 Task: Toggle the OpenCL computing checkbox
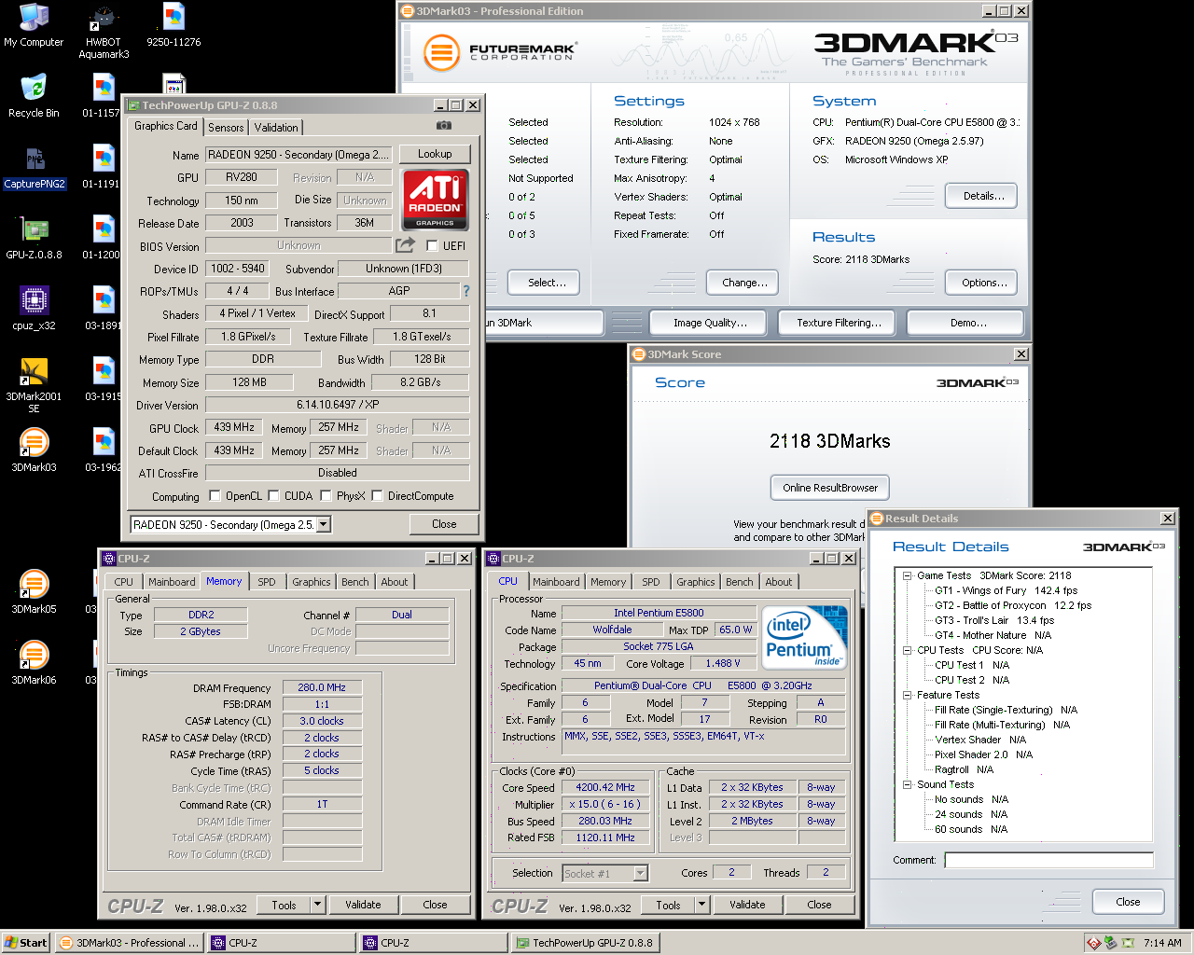215,496
